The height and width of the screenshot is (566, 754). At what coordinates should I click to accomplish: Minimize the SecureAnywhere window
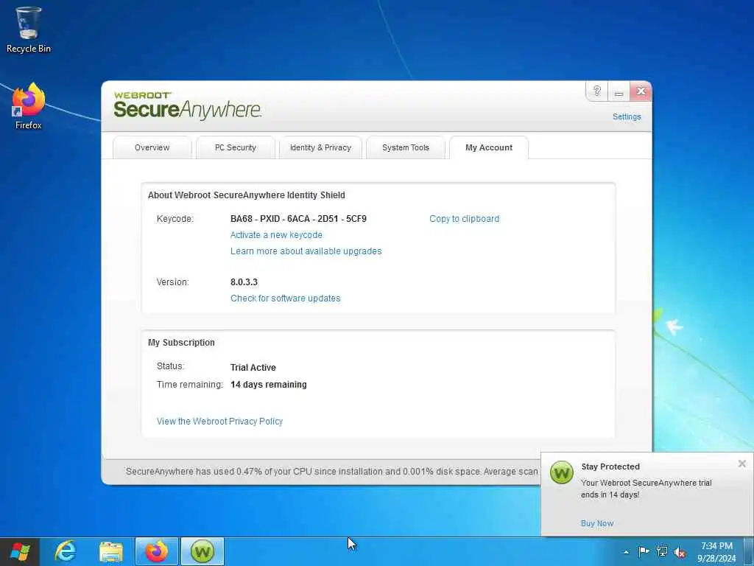point(619,91)
